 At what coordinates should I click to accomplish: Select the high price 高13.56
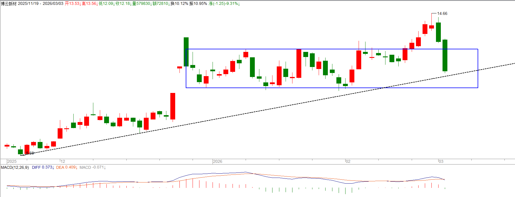point(90,4)
